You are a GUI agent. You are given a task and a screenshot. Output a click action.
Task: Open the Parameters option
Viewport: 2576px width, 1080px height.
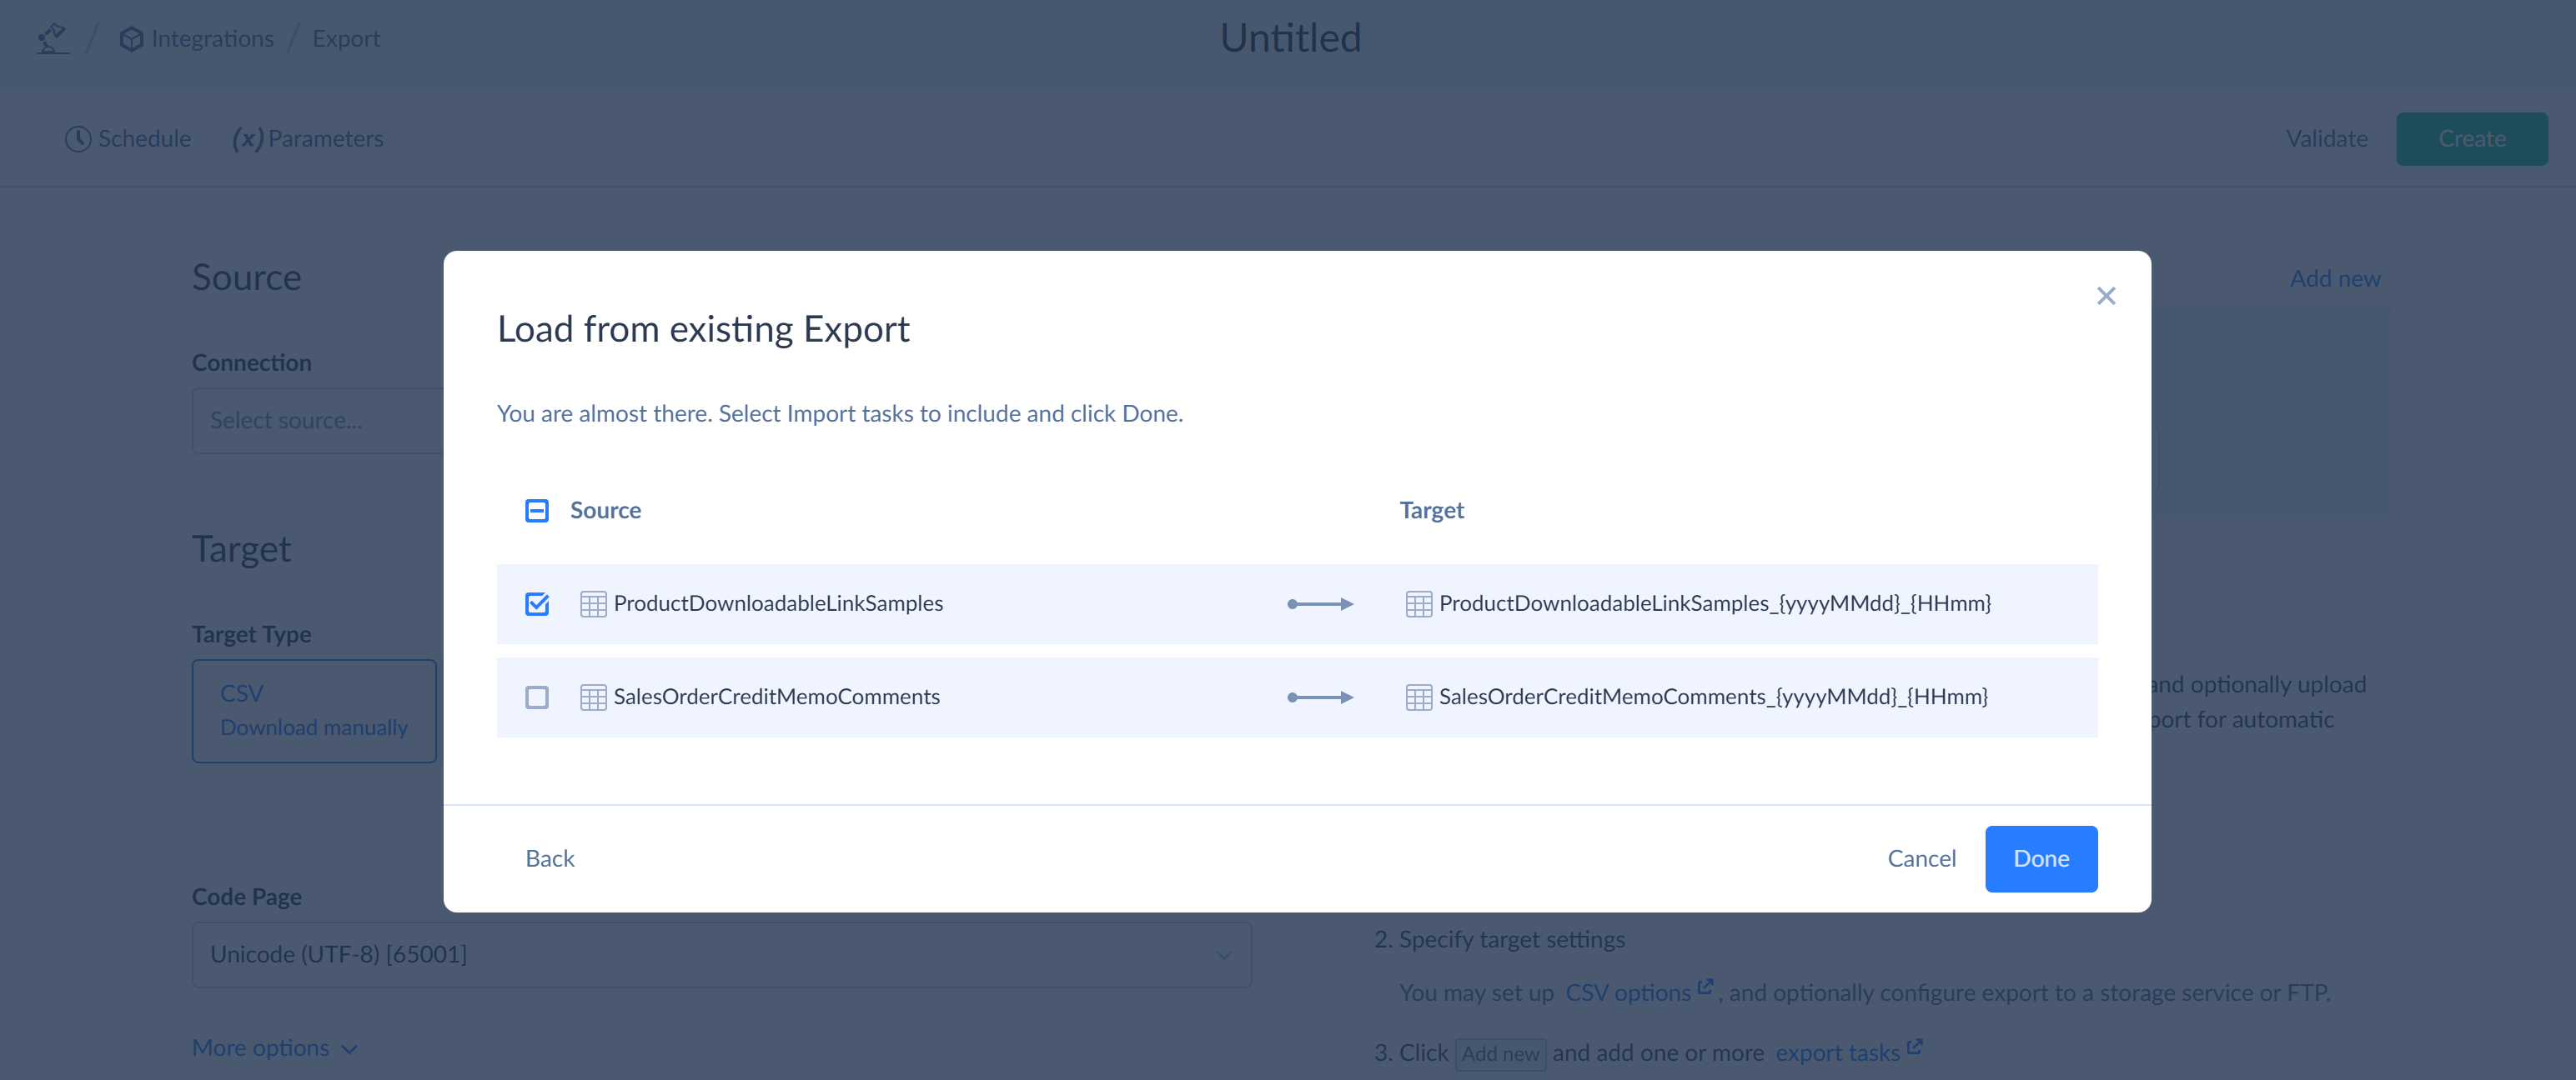point(307,139)
